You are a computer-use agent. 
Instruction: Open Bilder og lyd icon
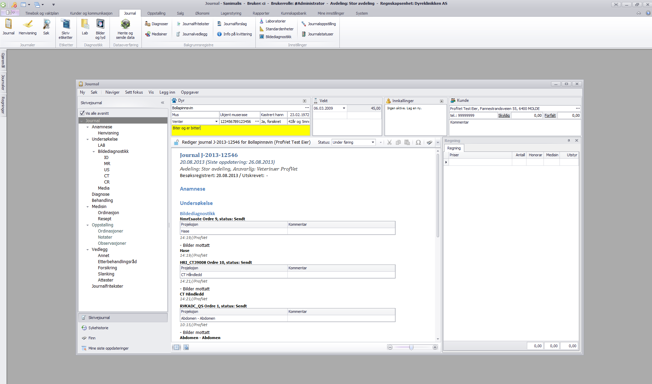tap(100, 29)
